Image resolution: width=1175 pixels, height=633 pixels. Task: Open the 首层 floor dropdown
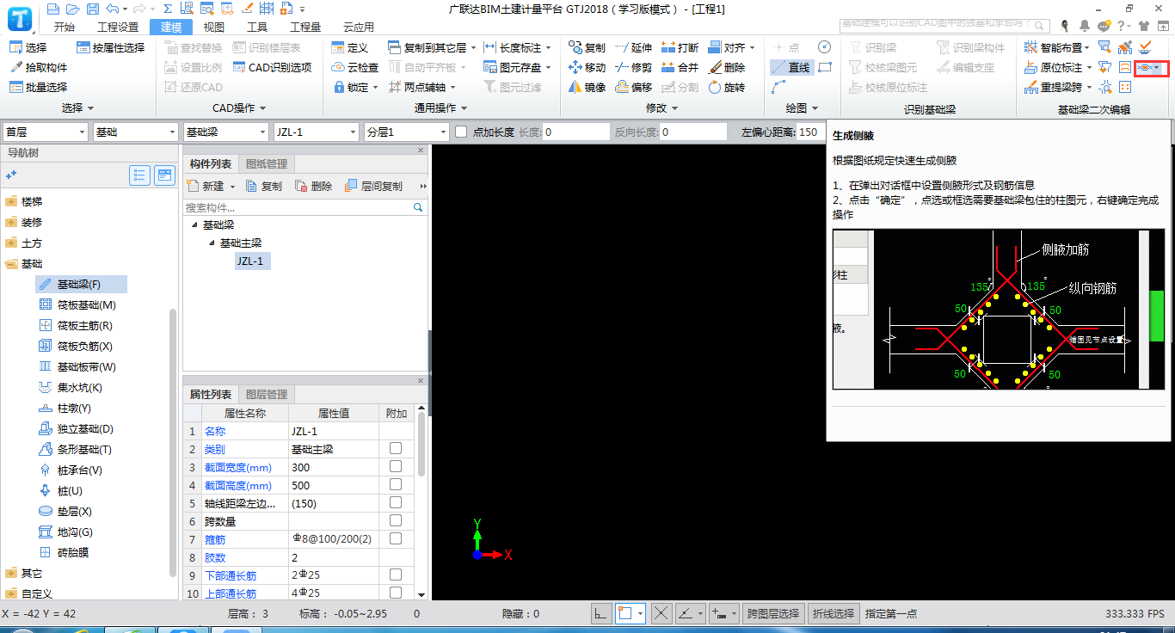click(46, 132)
